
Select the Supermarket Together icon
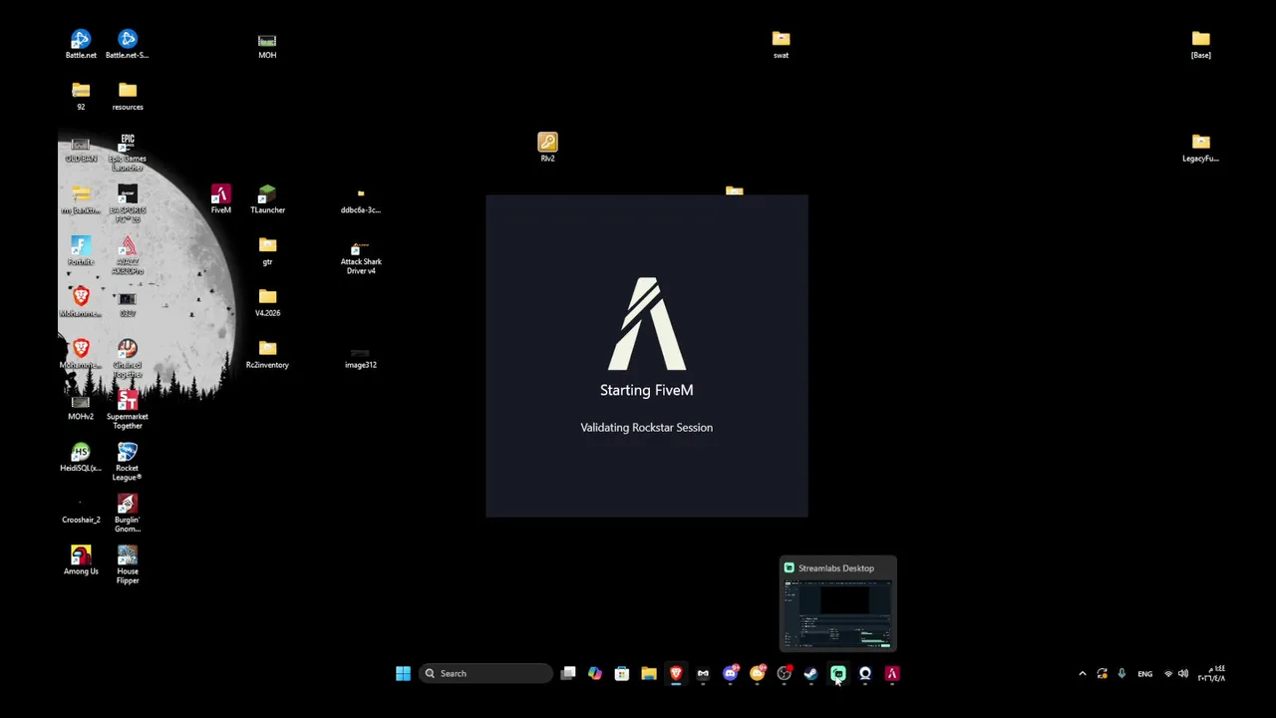128,411
